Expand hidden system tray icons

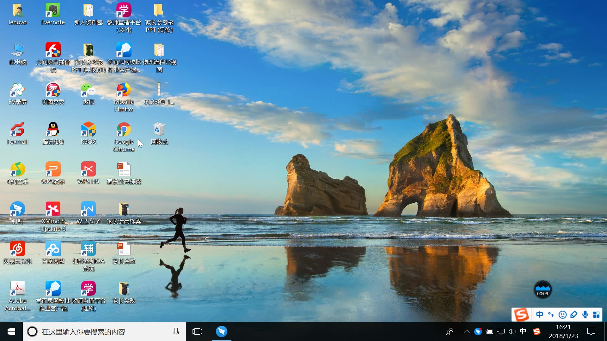[x=466, y=332]
